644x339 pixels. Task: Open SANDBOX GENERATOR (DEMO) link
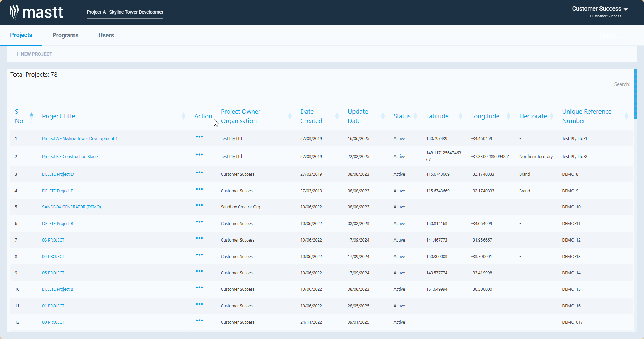click(x=71, y=207)
